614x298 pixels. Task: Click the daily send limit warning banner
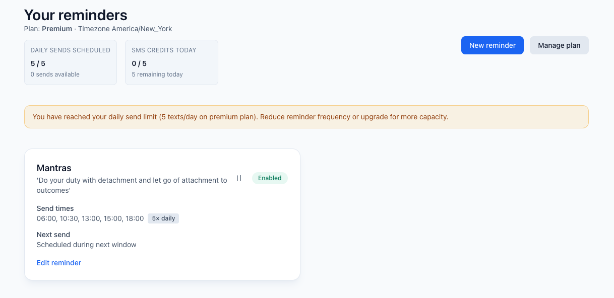coord(306,117)
